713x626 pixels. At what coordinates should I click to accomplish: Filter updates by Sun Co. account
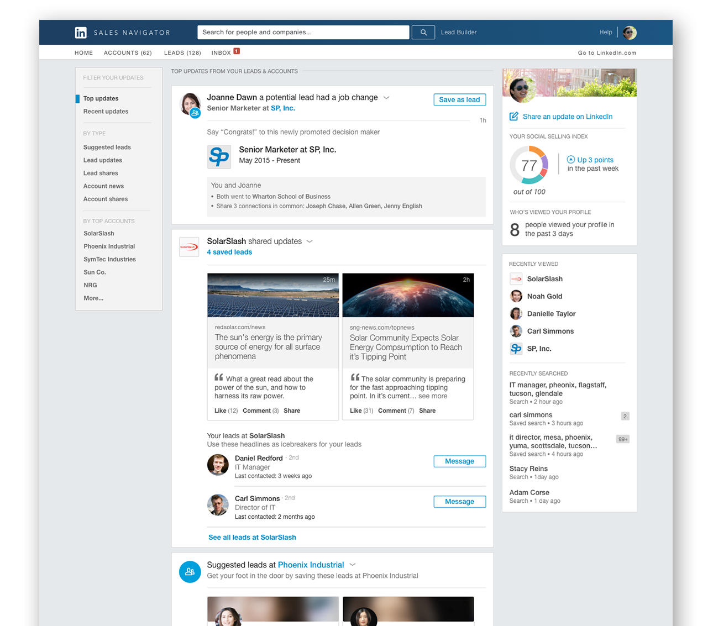coord(95,272)
